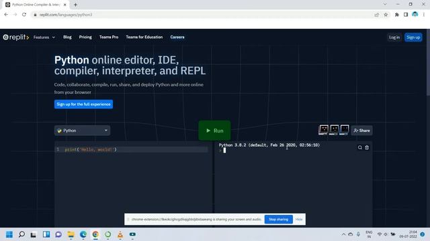Open the screen recorder app on taskbar

[132, 234]
